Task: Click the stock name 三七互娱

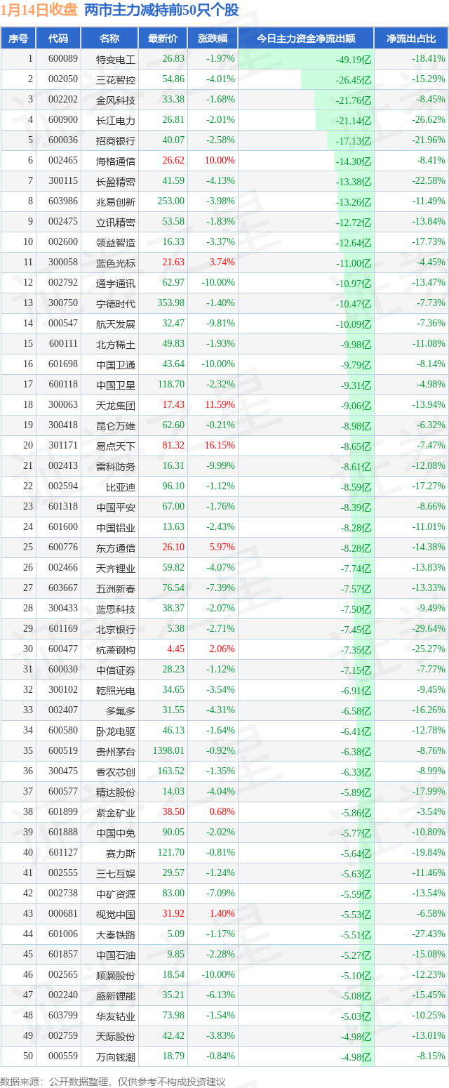Action: click(x=116, y=874)
